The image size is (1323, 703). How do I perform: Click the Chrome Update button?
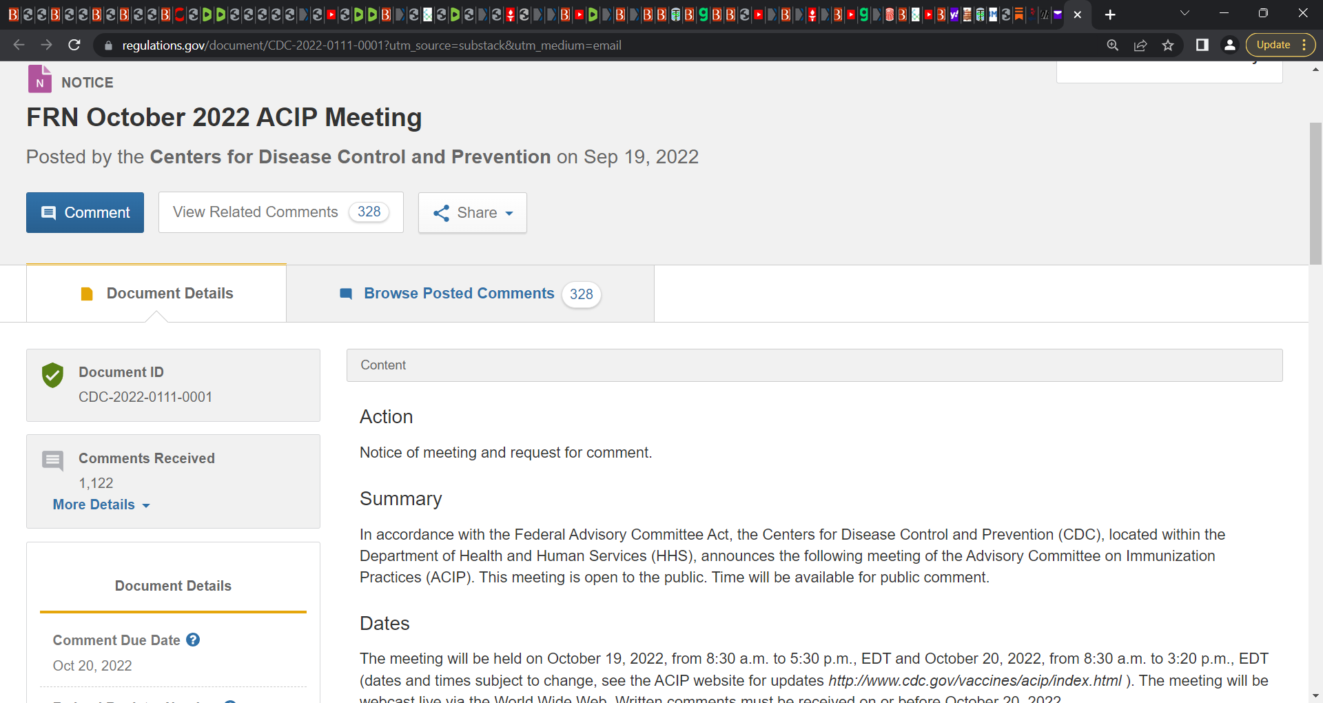point(1273,45)
